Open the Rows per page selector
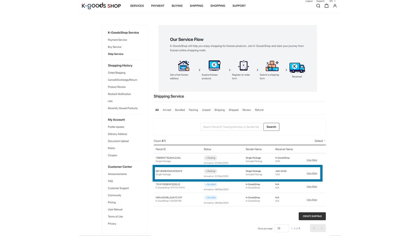Image resolution: width=420 pixels, height=236 pixels. (x=282, y=228)
